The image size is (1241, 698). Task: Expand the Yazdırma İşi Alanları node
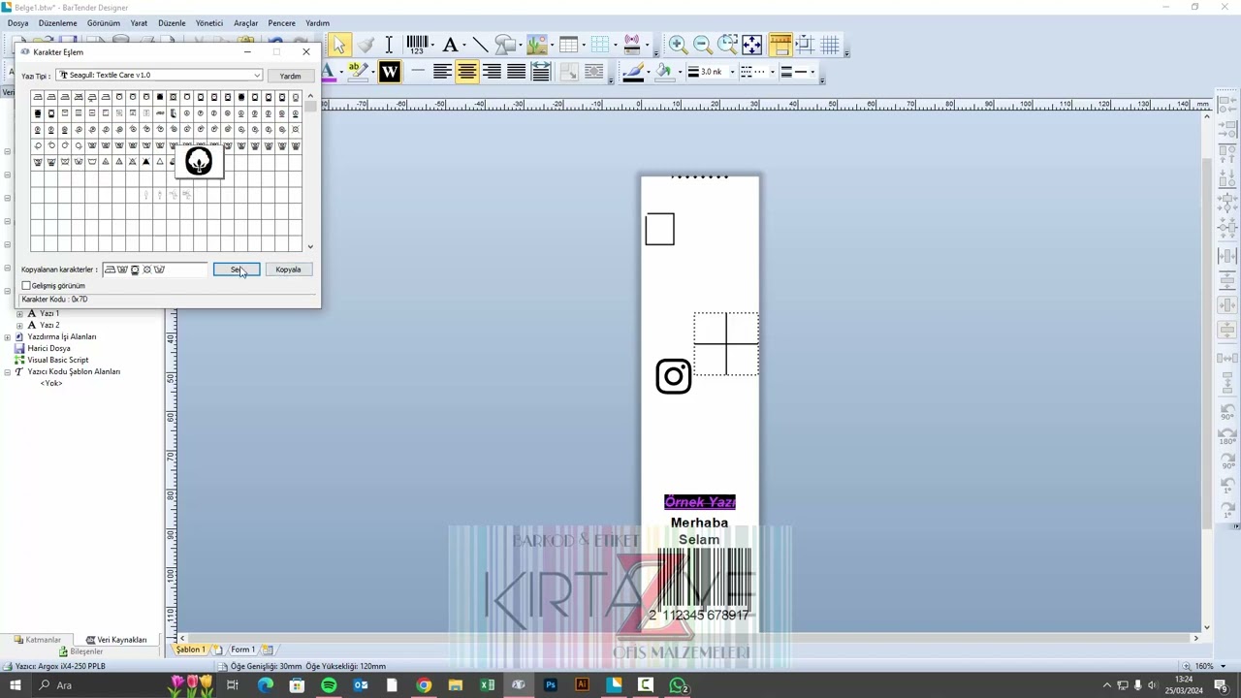pos(8,336)
